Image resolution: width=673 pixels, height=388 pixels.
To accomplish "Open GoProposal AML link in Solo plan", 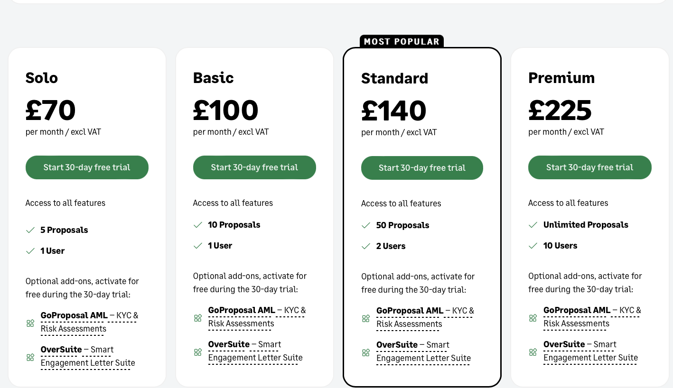I will (x=74, y=315).
